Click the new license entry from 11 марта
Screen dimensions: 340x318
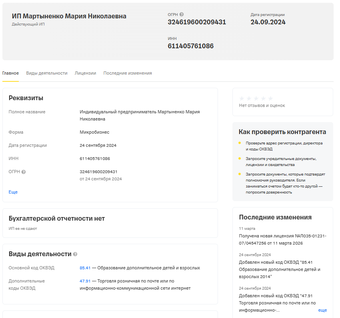click(x=282, y=239)
